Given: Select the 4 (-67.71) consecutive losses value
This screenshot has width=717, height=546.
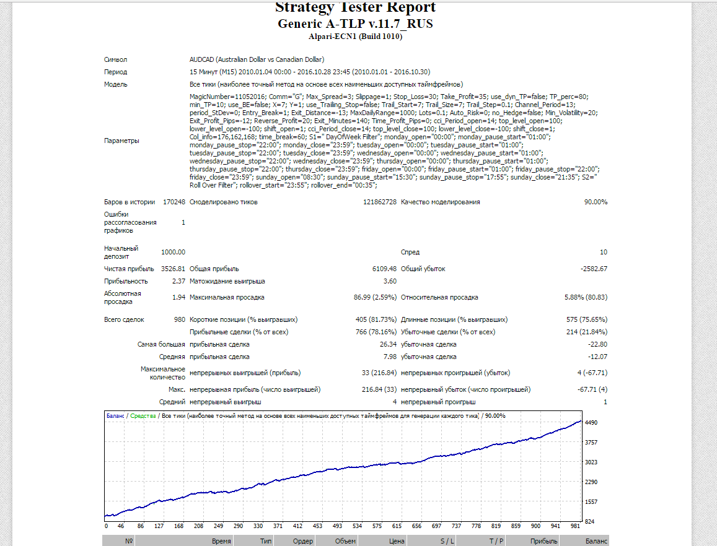Looking at the screenshot, I should (x=592, y=373).
